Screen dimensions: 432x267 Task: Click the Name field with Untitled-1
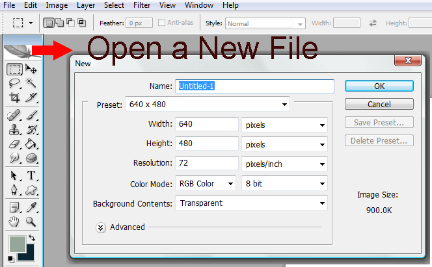point(254,86)
